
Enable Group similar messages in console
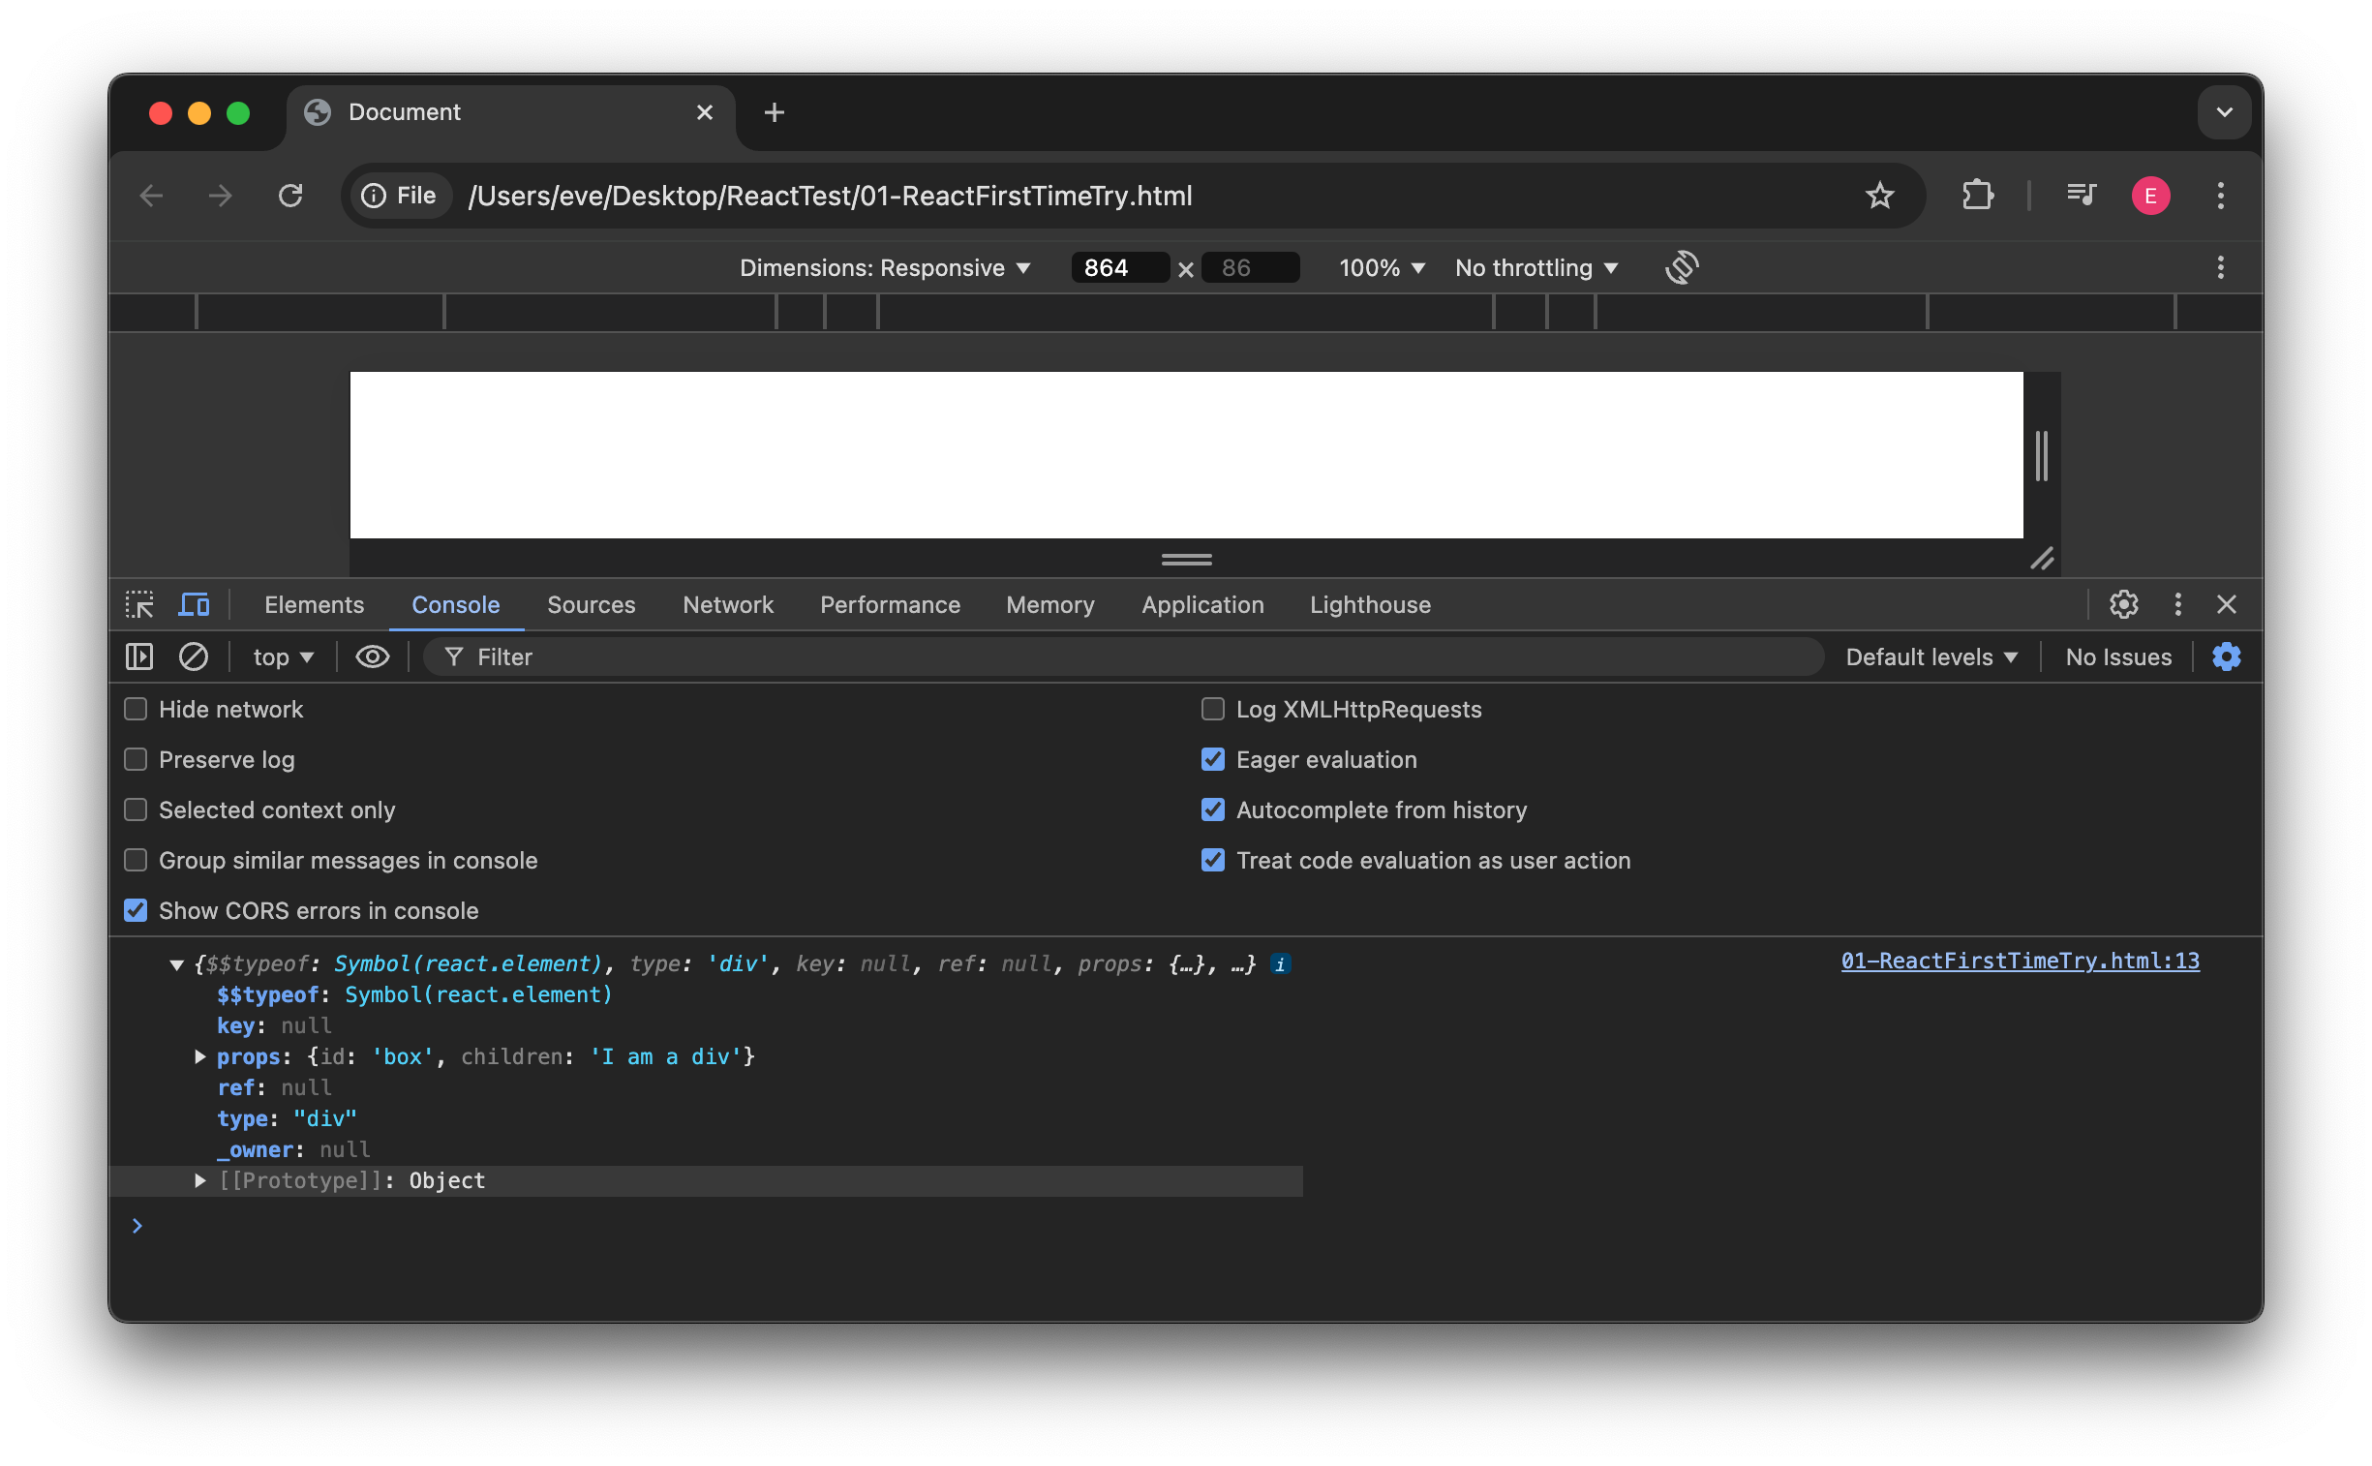point(135,860)
